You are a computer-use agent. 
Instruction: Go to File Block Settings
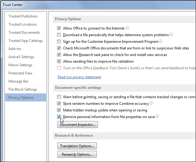pyautogui.click(x=23, y=89)
